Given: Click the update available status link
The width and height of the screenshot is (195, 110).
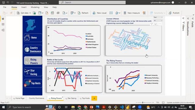Looking at the screenshot, I should [x=180, y=103].
